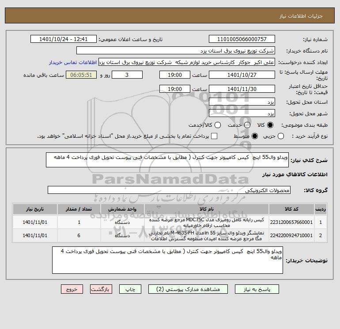Click the کد کالا column header
This screenshot has height=329, width=340.
click(x=291, y=209)
